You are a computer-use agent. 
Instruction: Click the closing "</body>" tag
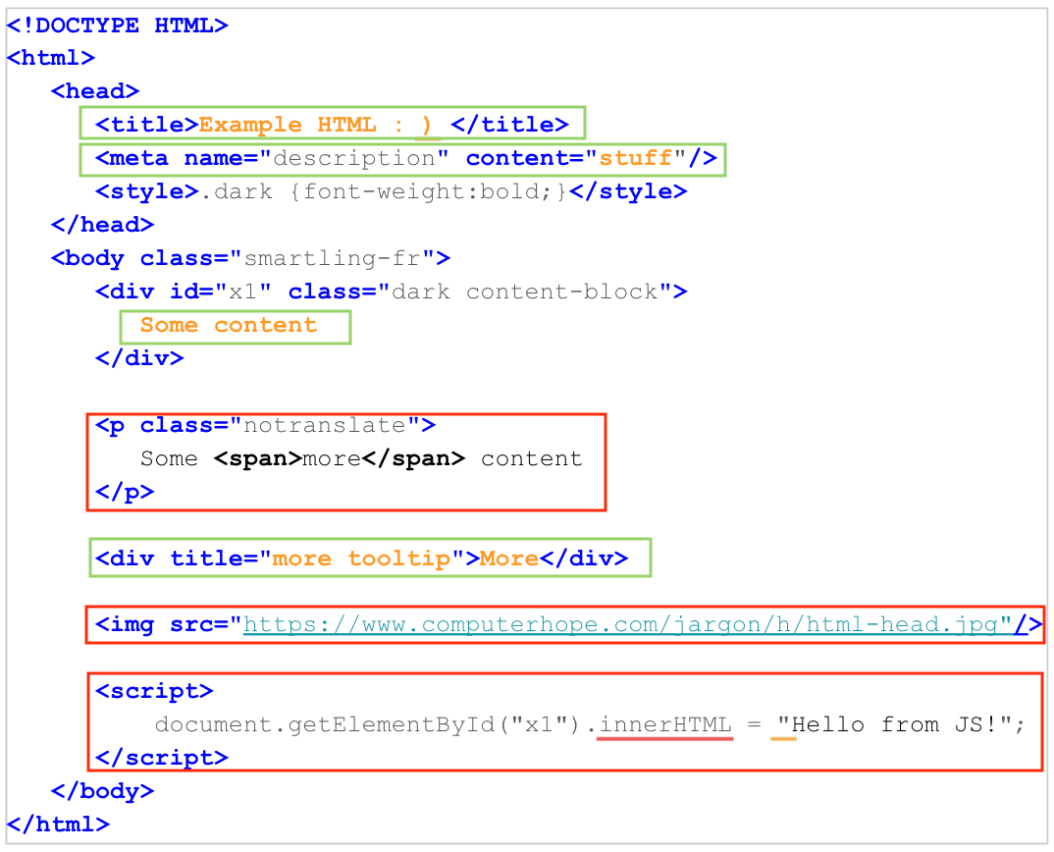(x=103, y=791)
